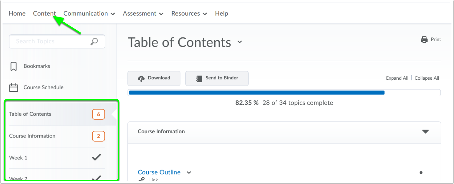Click the binder notebook icon
454x184 pixels.
click(x=199, y=78)
